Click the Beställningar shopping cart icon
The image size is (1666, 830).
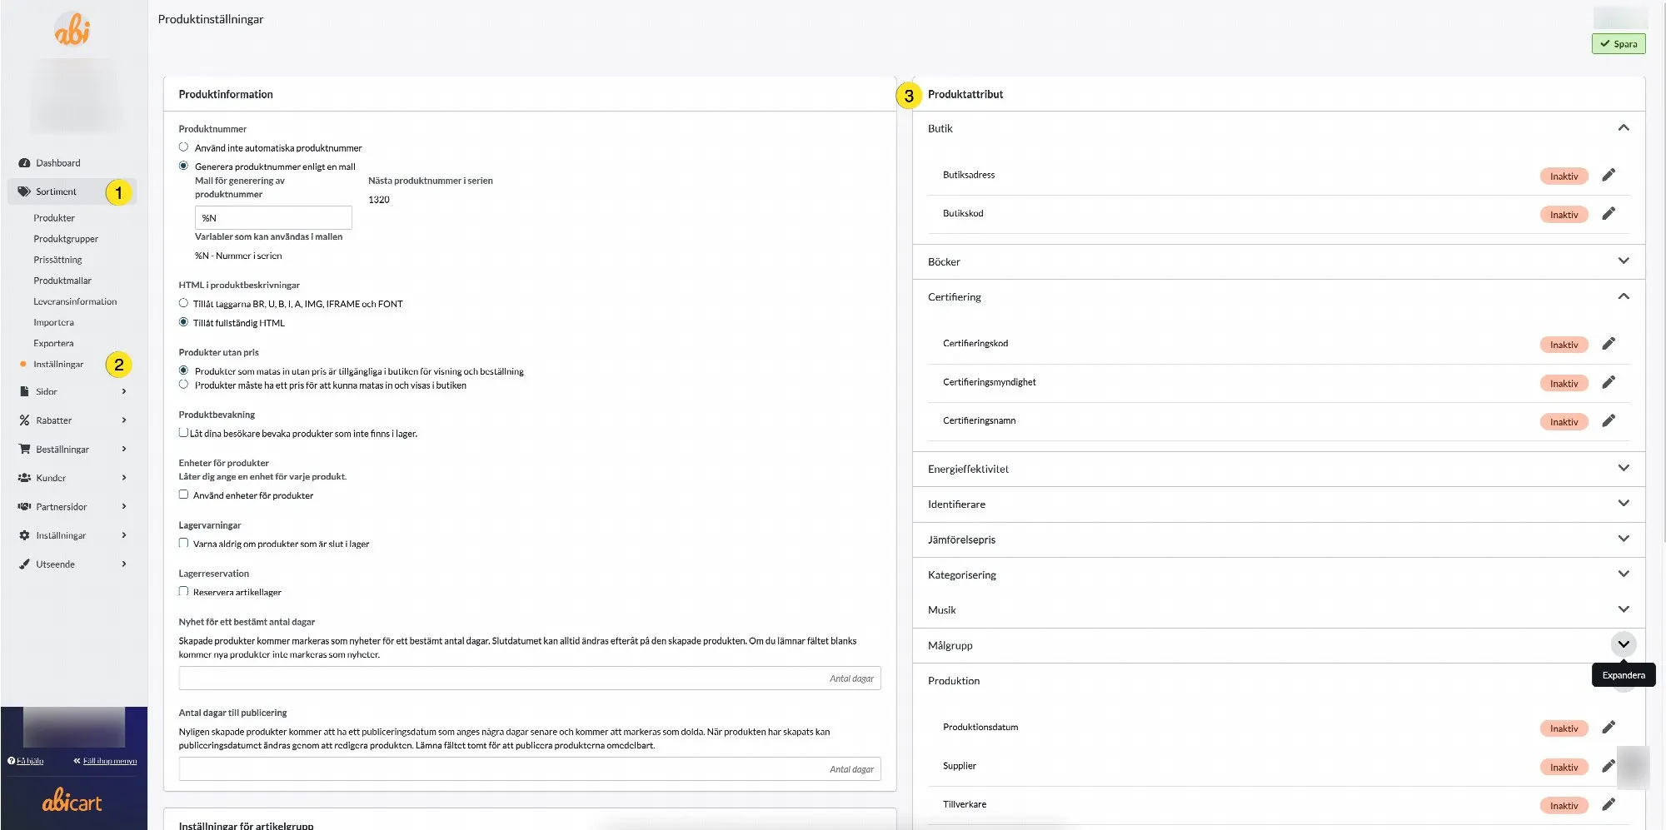tap(24, 449)
